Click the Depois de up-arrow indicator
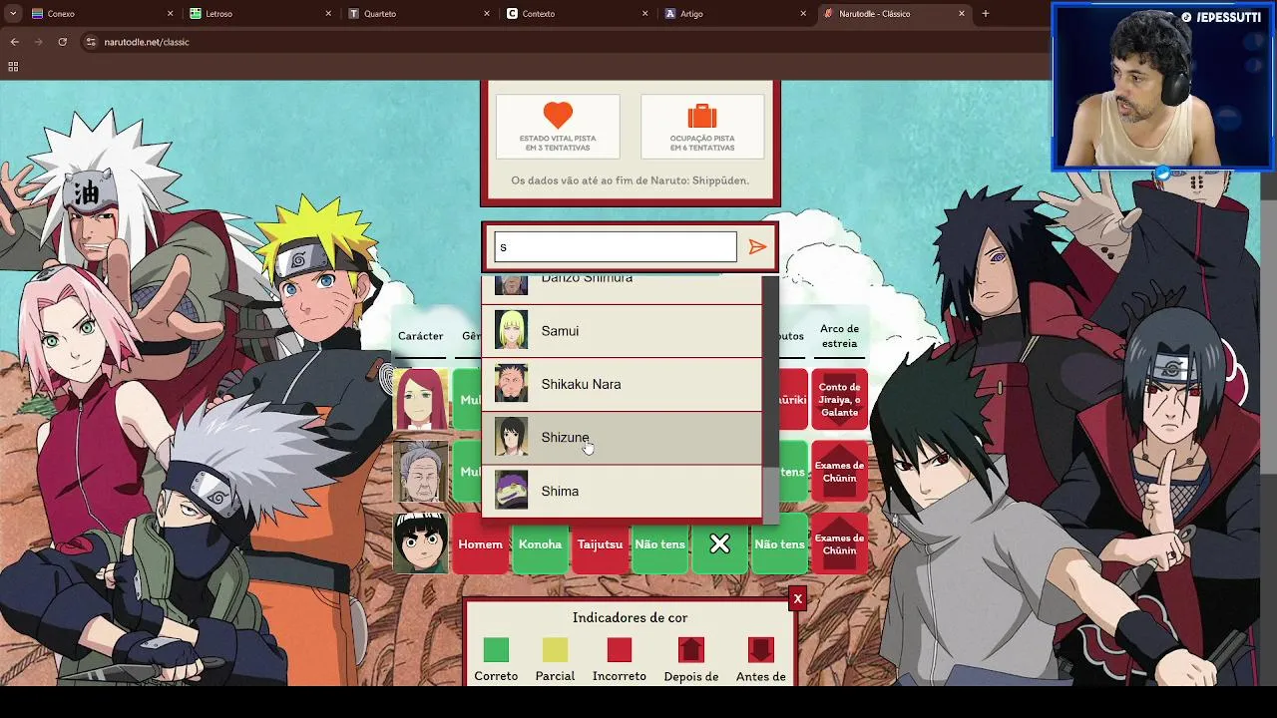The width and height of the screenshot is (1277, 718). tap(691, 650)
